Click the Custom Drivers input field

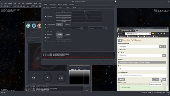(x=142, y=75)
